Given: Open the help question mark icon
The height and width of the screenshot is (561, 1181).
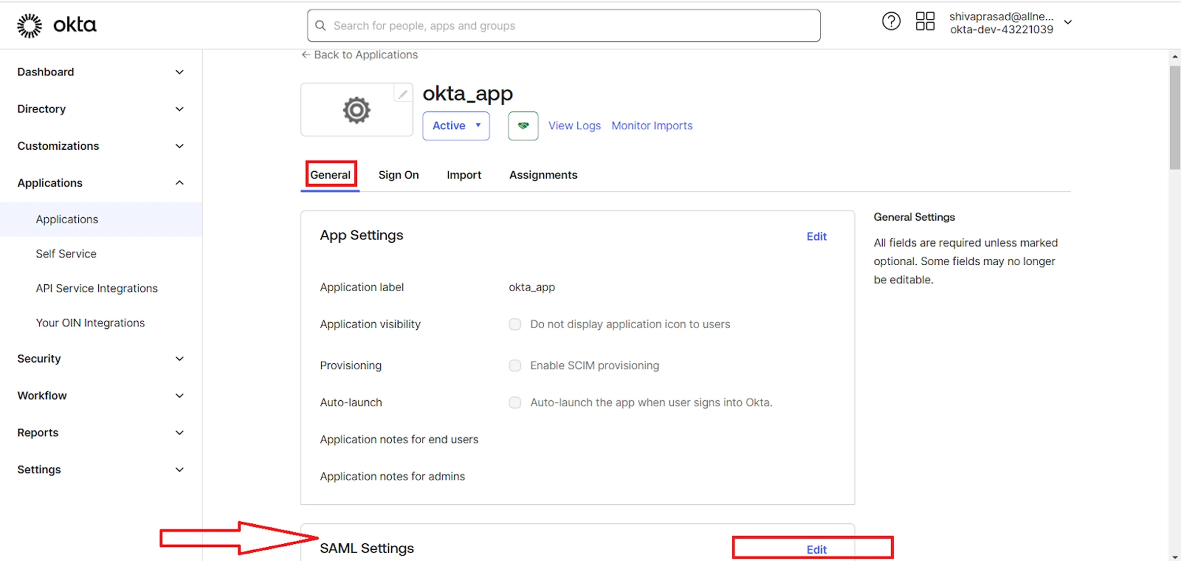Looking at the screenshot, I should click(x=891, y=22).
